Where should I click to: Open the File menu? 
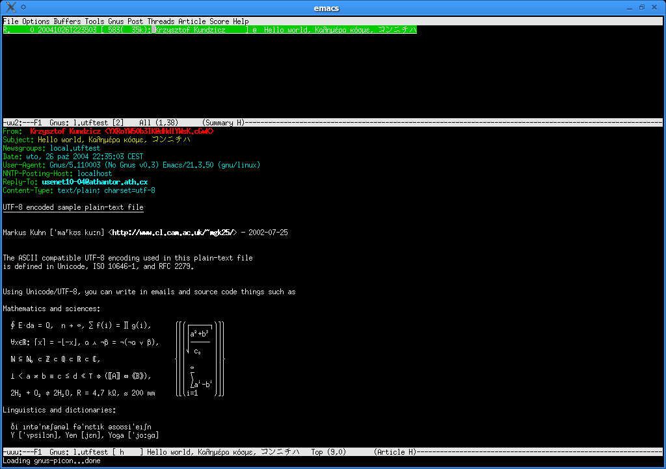tap(10, 21)
